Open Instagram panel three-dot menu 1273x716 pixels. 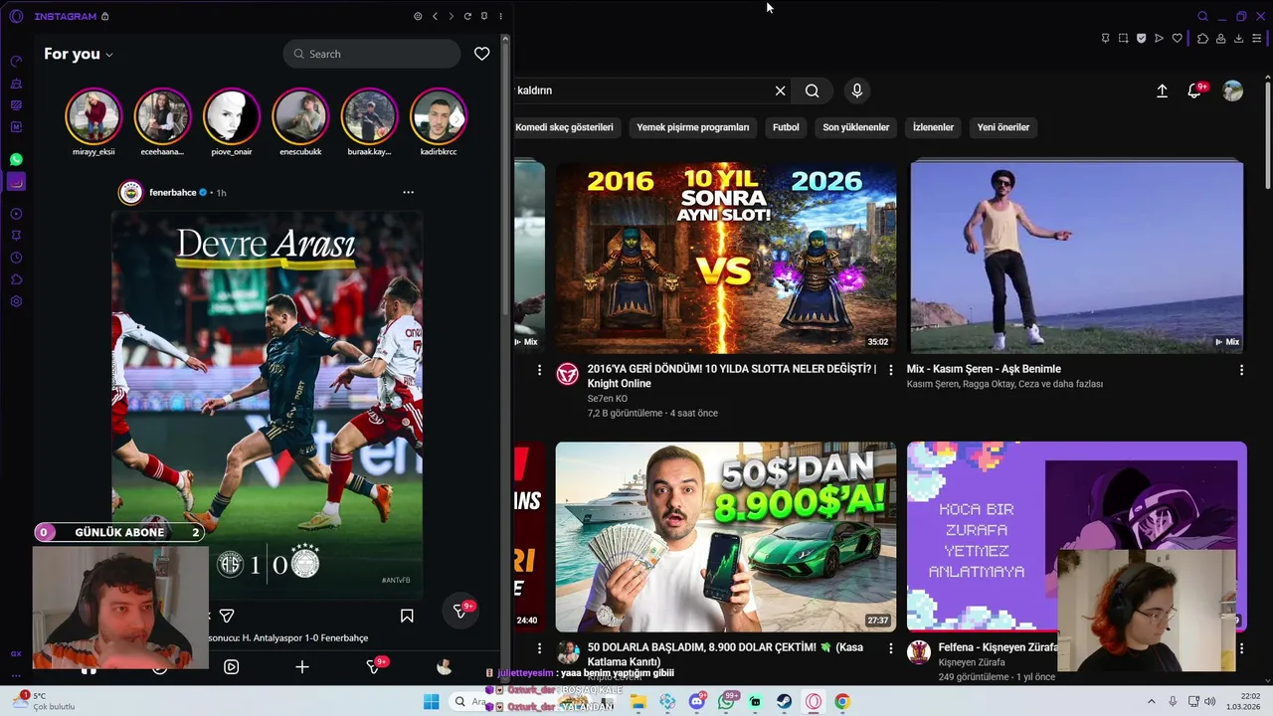click(500, 16)
